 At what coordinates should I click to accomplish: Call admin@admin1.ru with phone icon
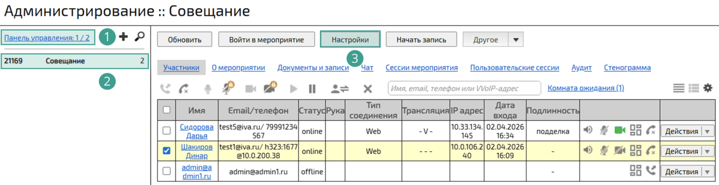[651, 171]
